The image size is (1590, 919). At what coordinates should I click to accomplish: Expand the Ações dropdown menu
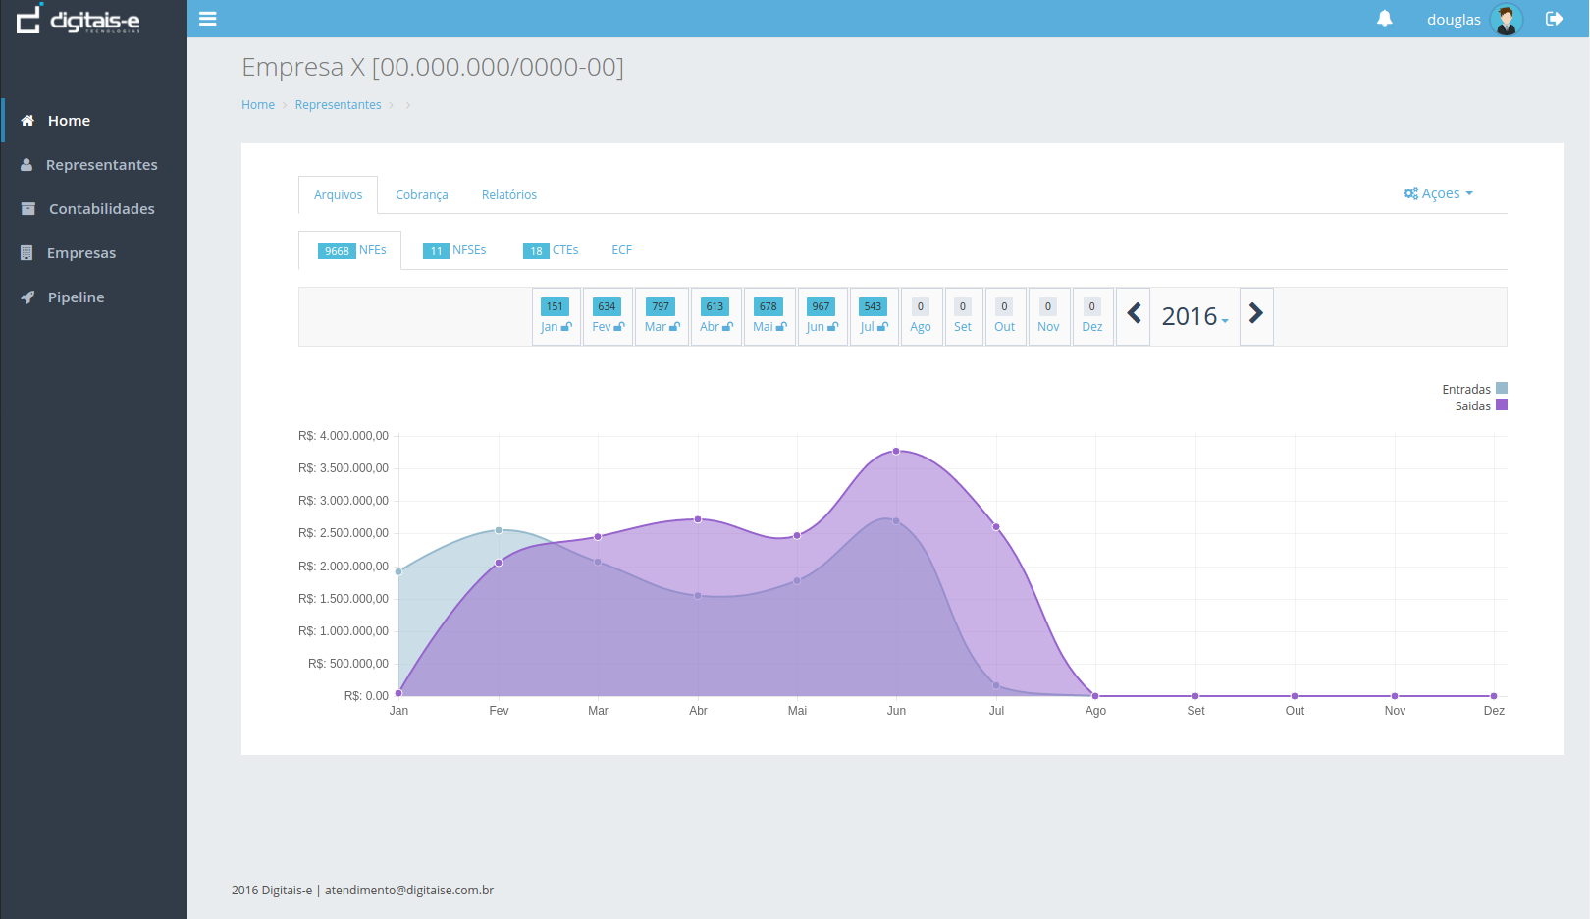(x=1438, y=193)
